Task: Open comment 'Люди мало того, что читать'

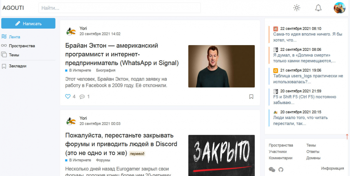Action: pyautogui.click(x=301, y=121)
